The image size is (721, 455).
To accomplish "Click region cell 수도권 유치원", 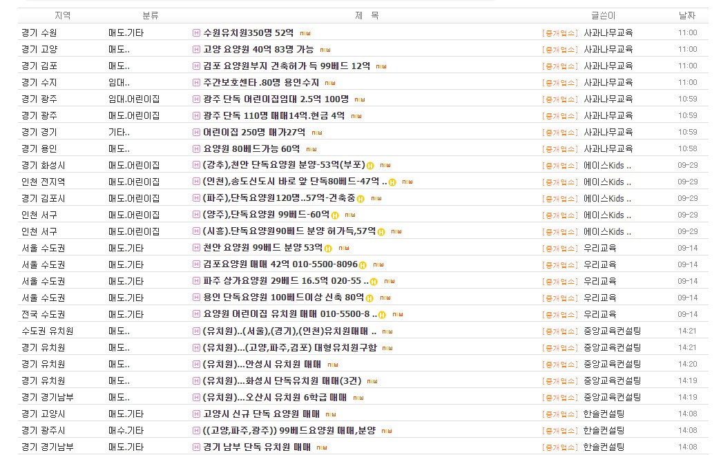I will point(48,331).
